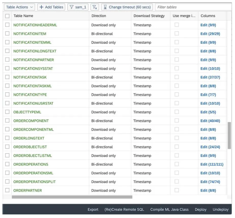Select the NOTIFICATIONHEADERML row checkbox
Viewport: 235px width, 218px height.
pos(7,25)
